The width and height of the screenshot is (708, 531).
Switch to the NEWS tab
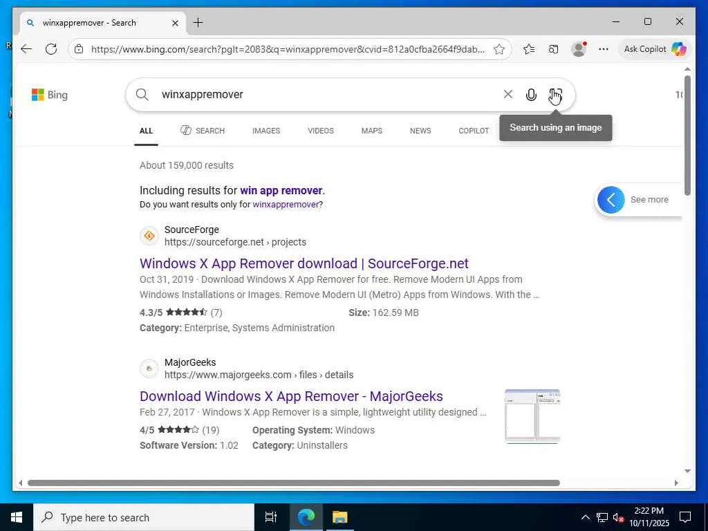pyautogui.click(x=420, y=131)
